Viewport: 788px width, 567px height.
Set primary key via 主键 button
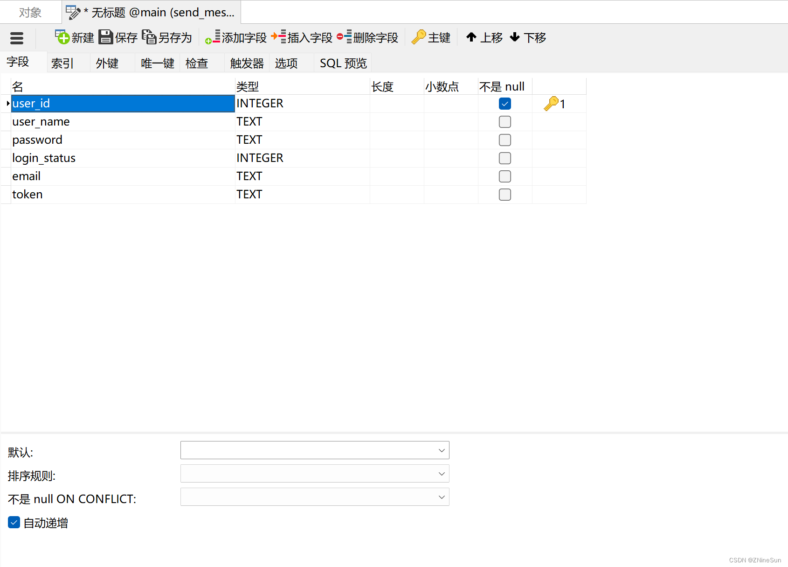pos(431,37)
